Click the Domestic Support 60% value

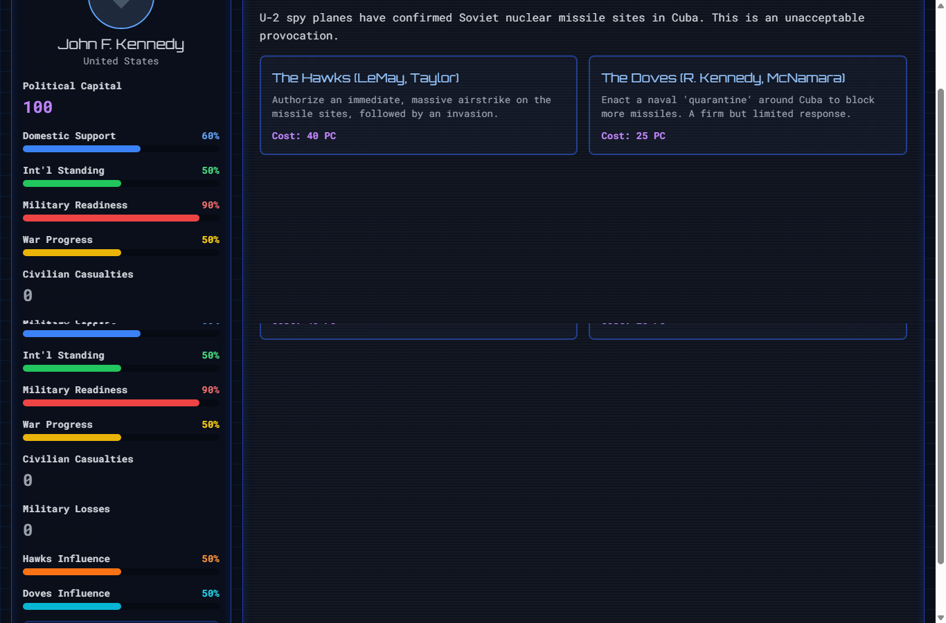click(x=211, y=136)
